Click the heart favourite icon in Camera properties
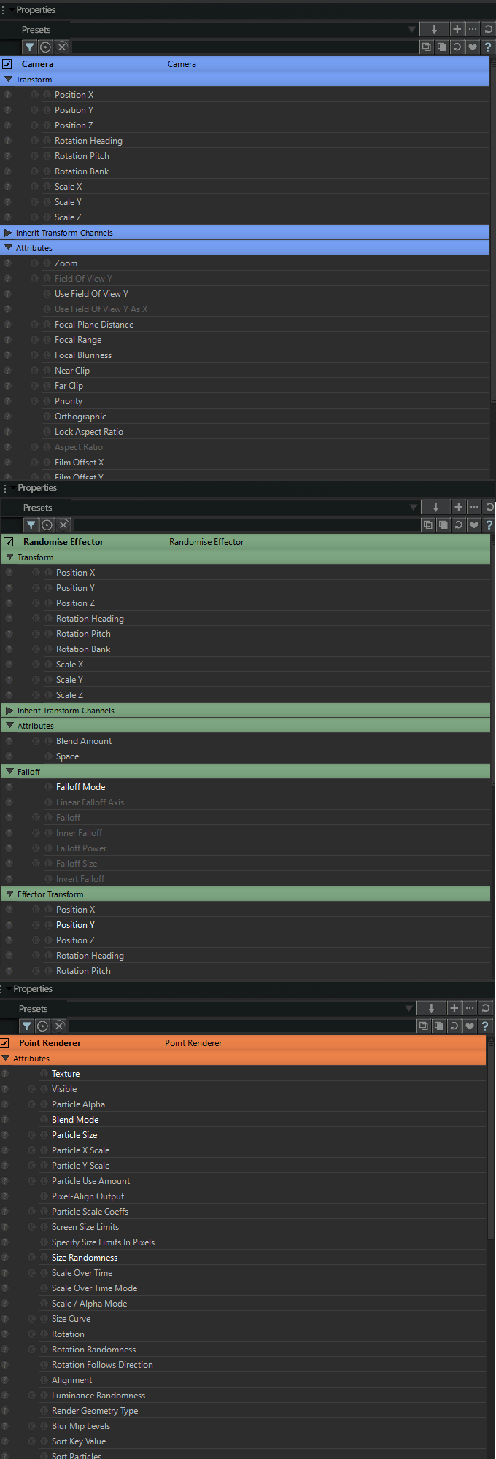The image size is (496, 1459). (x=473, y=47)
